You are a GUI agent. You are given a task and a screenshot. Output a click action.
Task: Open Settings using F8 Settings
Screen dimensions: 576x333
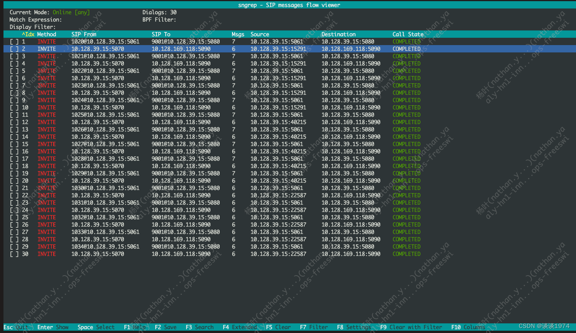(353, 327)
